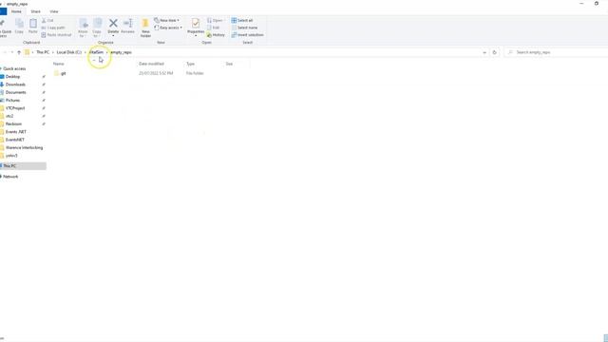Click the folder icon at the start of the address bar
The height and width of the screenshot is (342, 608).
28,52
